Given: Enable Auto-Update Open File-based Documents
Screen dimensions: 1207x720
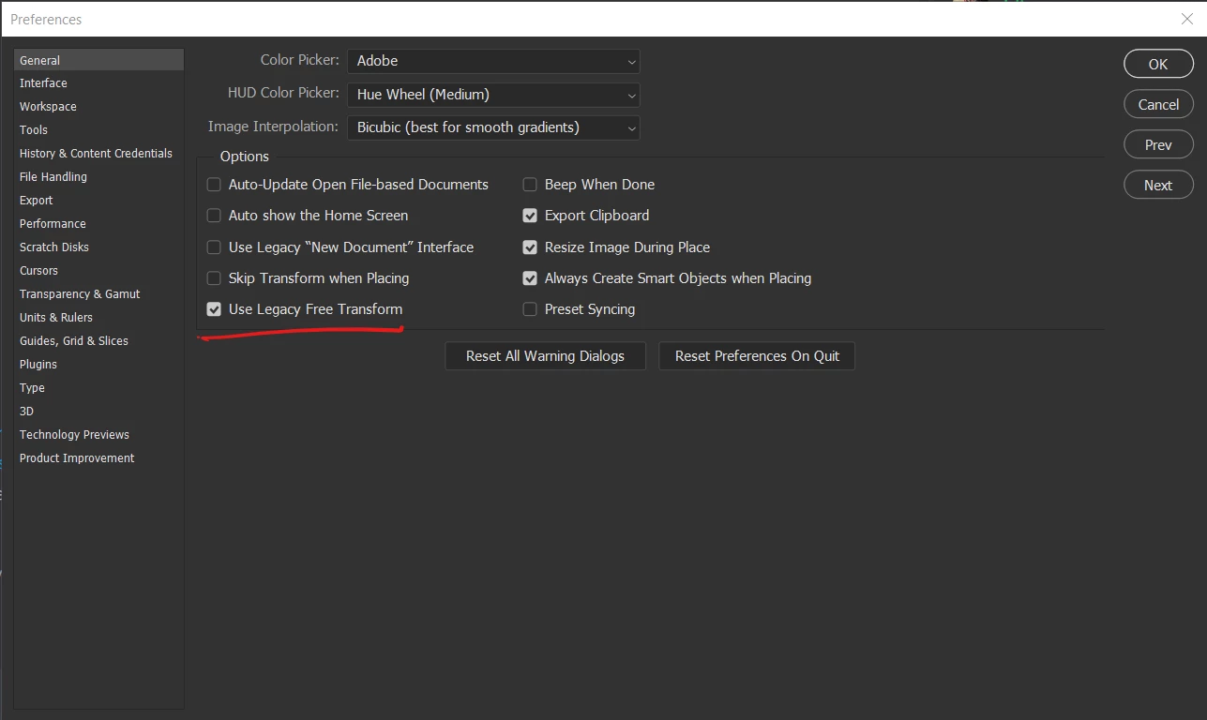Looking at the screenshot, I should [x=214, y=185].
